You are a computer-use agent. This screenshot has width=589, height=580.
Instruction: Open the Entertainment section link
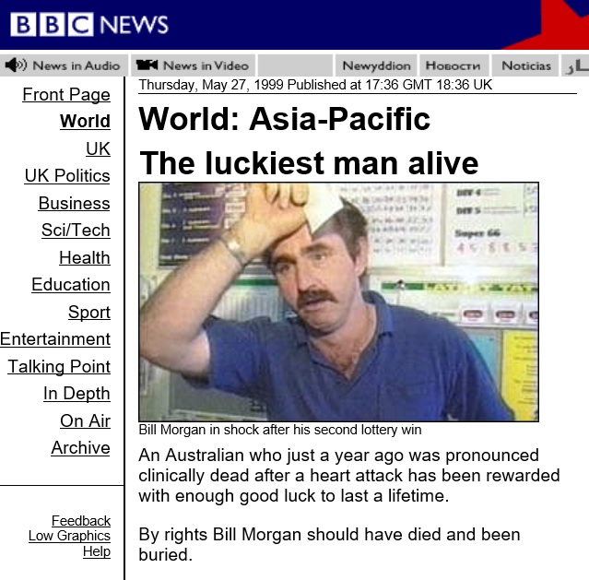coord(55,339)
